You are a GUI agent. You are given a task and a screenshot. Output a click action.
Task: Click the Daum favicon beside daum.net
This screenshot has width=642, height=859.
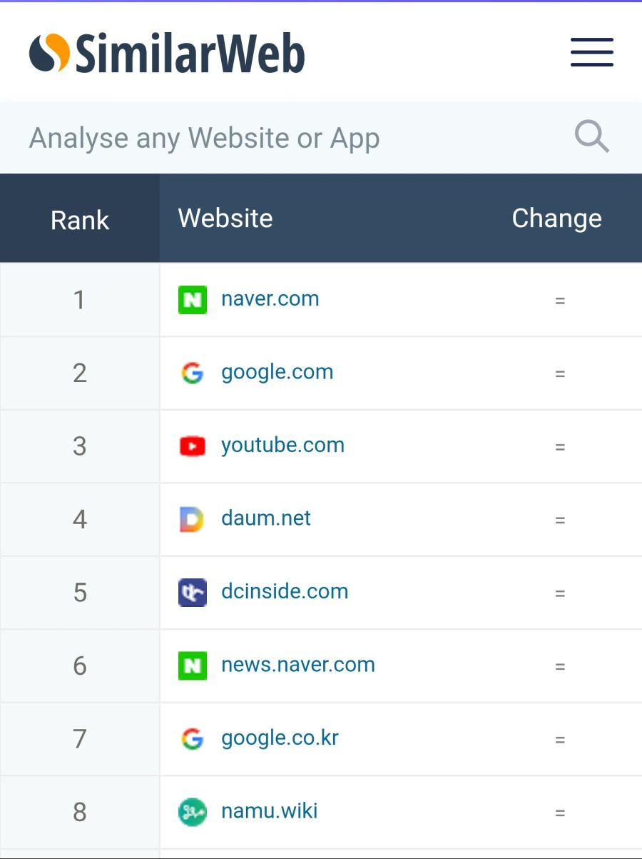(191, 518)
